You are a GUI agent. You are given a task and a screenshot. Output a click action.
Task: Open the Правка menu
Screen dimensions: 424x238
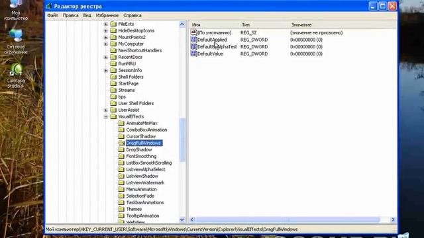click(x=71, y=15)
